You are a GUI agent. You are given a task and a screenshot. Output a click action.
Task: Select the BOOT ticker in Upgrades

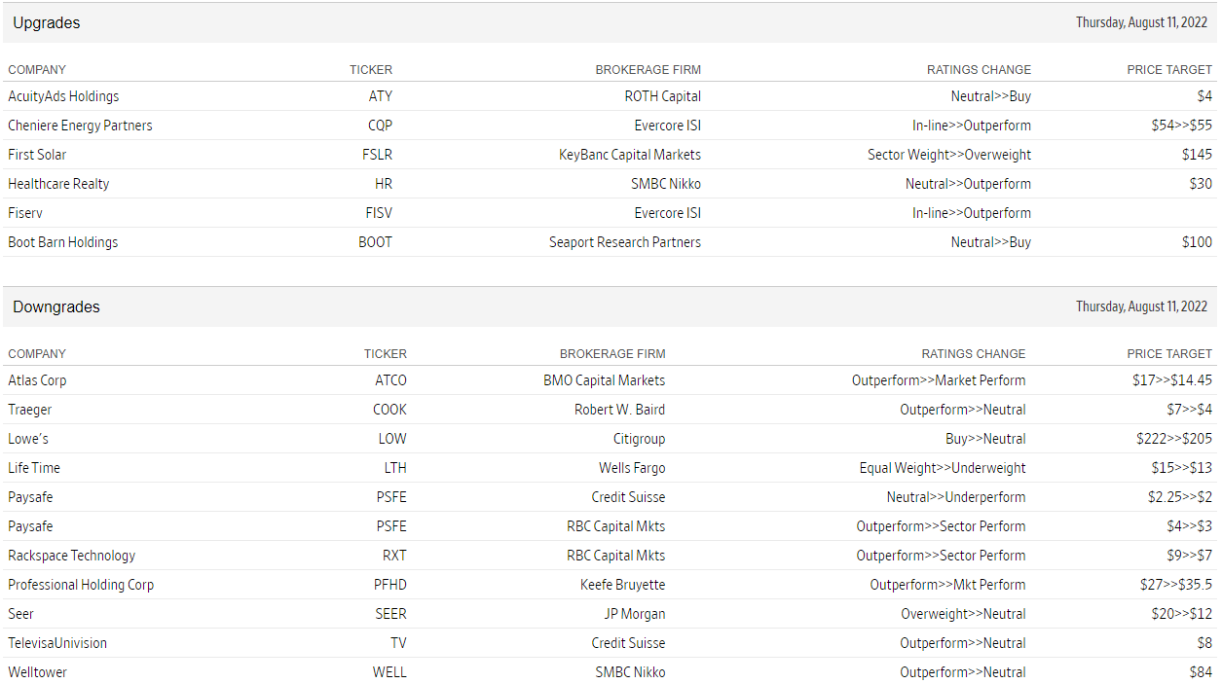[x=375, y=242]
